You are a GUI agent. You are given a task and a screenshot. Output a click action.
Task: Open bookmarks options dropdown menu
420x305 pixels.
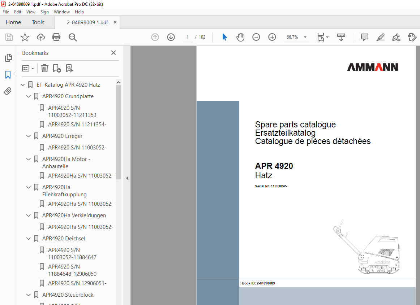click(28, 69)
